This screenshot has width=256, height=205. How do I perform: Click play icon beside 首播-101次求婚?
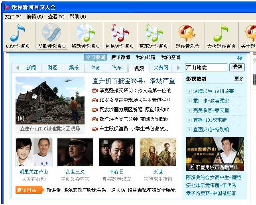coord(189,120)
